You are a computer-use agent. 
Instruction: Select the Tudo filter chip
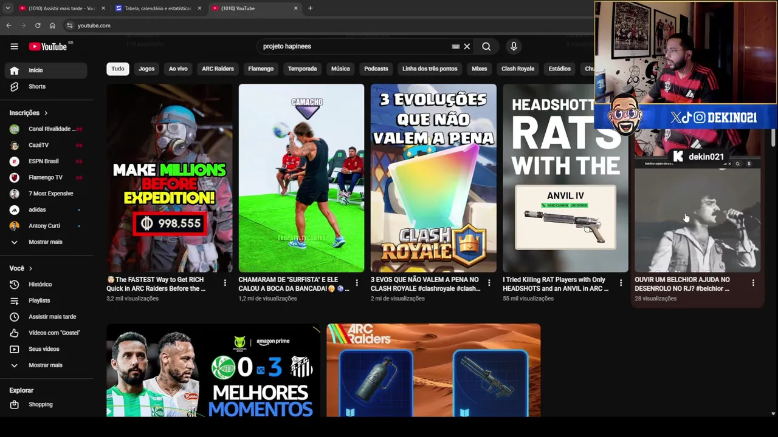pos(118,69)
